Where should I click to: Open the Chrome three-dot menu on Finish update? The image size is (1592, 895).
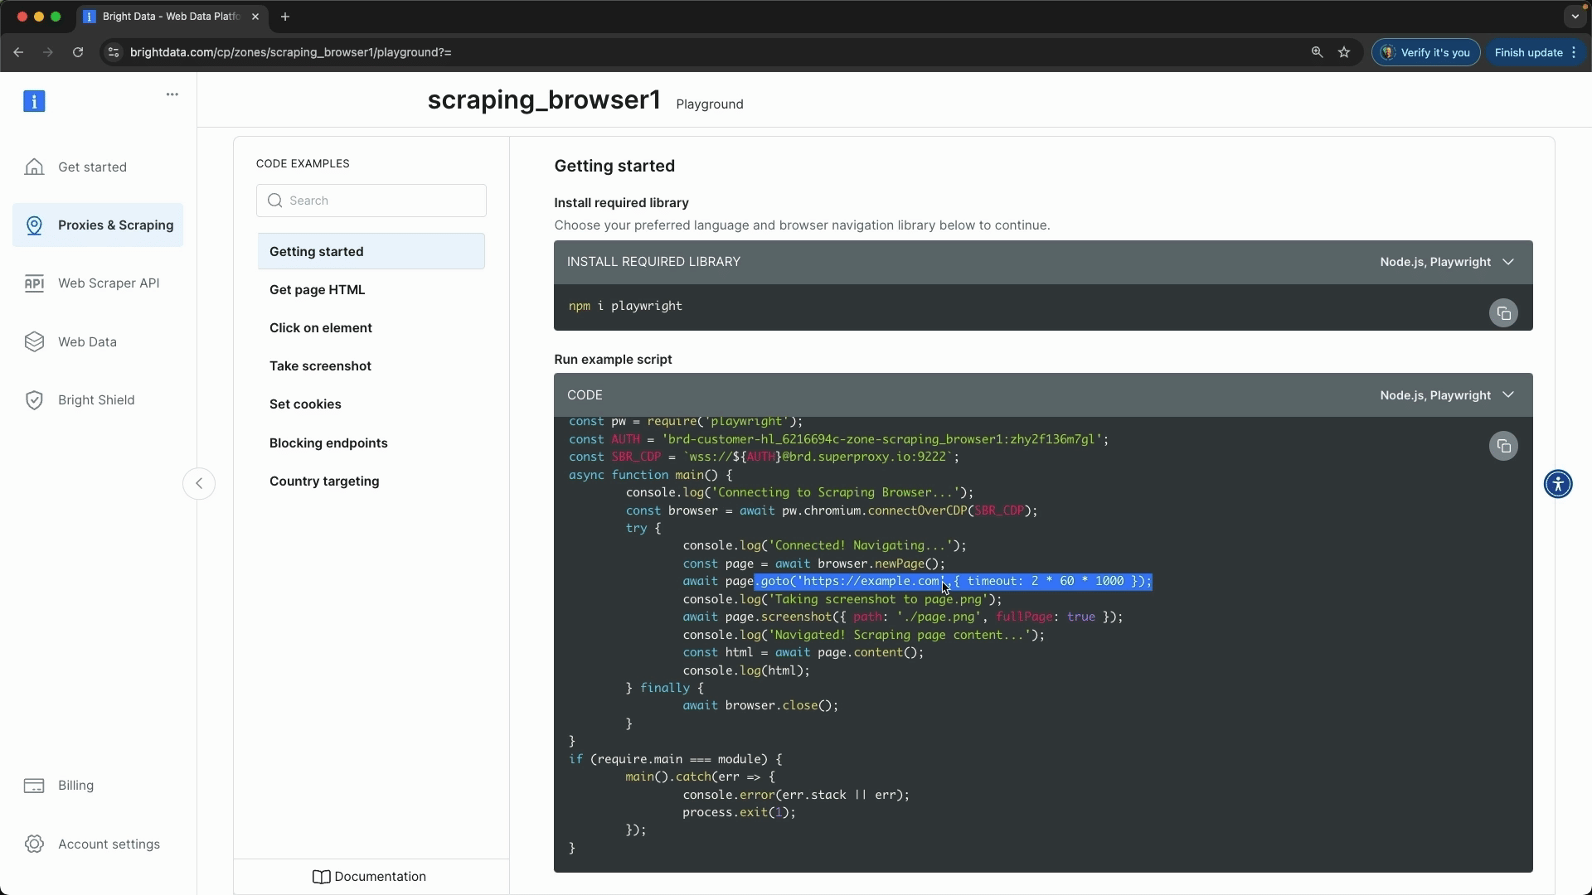tap(1574, 52)
